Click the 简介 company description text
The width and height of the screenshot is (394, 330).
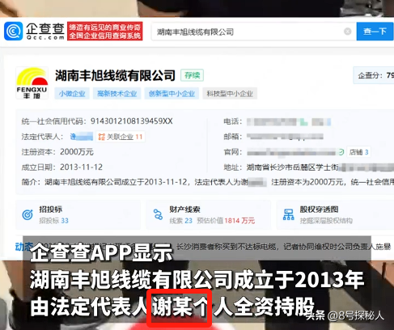(208, 182)
